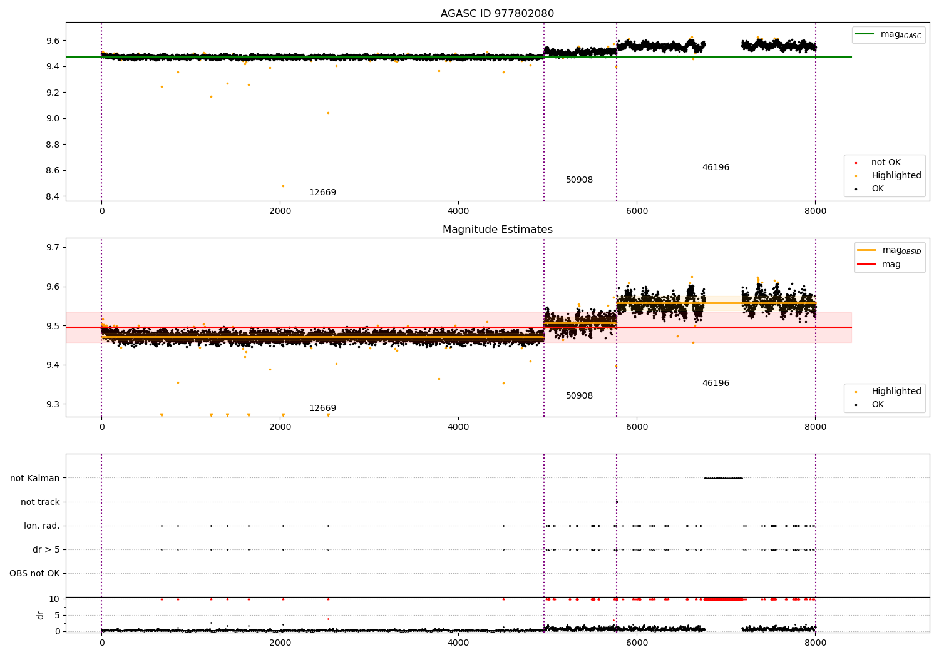Click obsid label 46196 in the AGASC plot

point(716,168)
